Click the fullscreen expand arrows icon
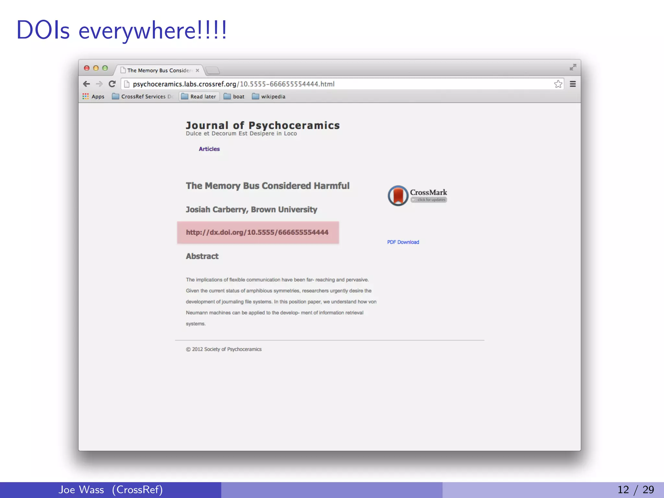 point(573,67)
